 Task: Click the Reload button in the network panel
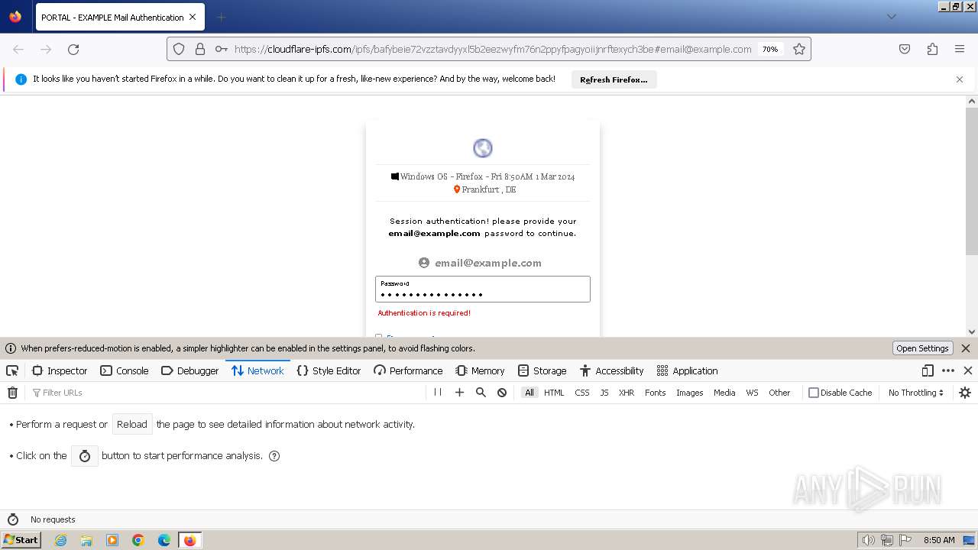coord(132,424)
